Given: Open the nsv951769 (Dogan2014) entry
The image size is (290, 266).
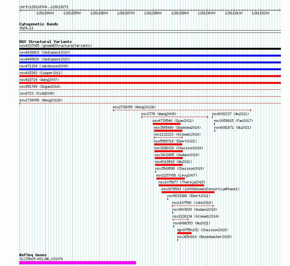Looking at the screenshot, I should tap(40, 86).
